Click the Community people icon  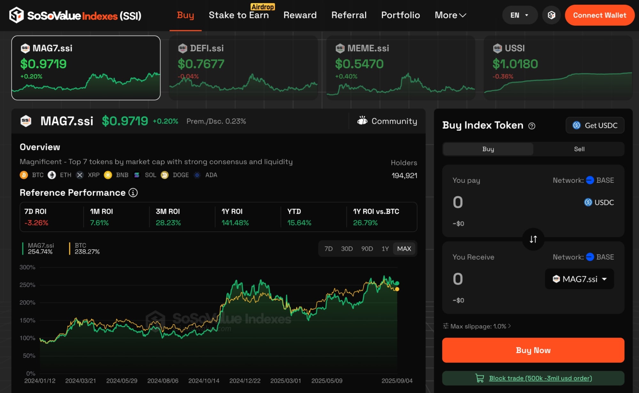(x=362, y=121)
